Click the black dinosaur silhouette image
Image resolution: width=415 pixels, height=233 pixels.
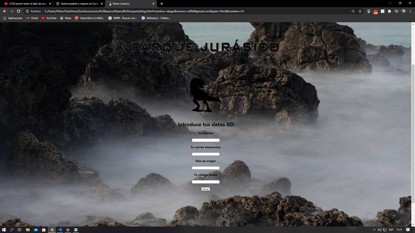[205, 95]
